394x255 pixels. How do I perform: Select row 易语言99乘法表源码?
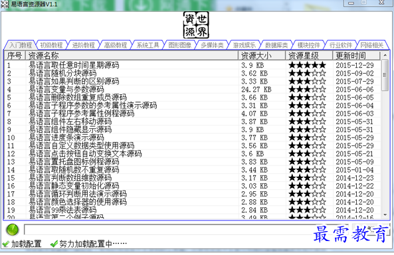coord(193,210)
